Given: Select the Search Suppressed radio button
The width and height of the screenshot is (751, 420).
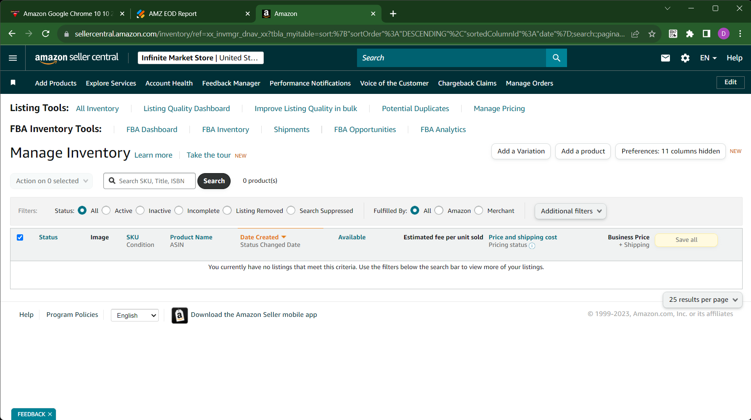Looking at the screenshot, I should pyautogui.click(x=291, y=210).
